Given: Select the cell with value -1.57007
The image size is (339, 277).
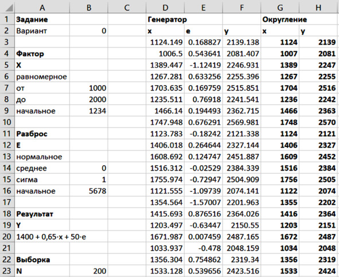Looking at the screenshot, I should point(204,203).
